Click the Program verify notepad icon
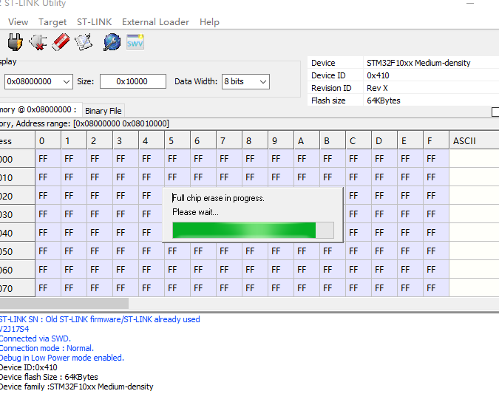The width and height of the screenshot is (499, 405). pos(84,42)
